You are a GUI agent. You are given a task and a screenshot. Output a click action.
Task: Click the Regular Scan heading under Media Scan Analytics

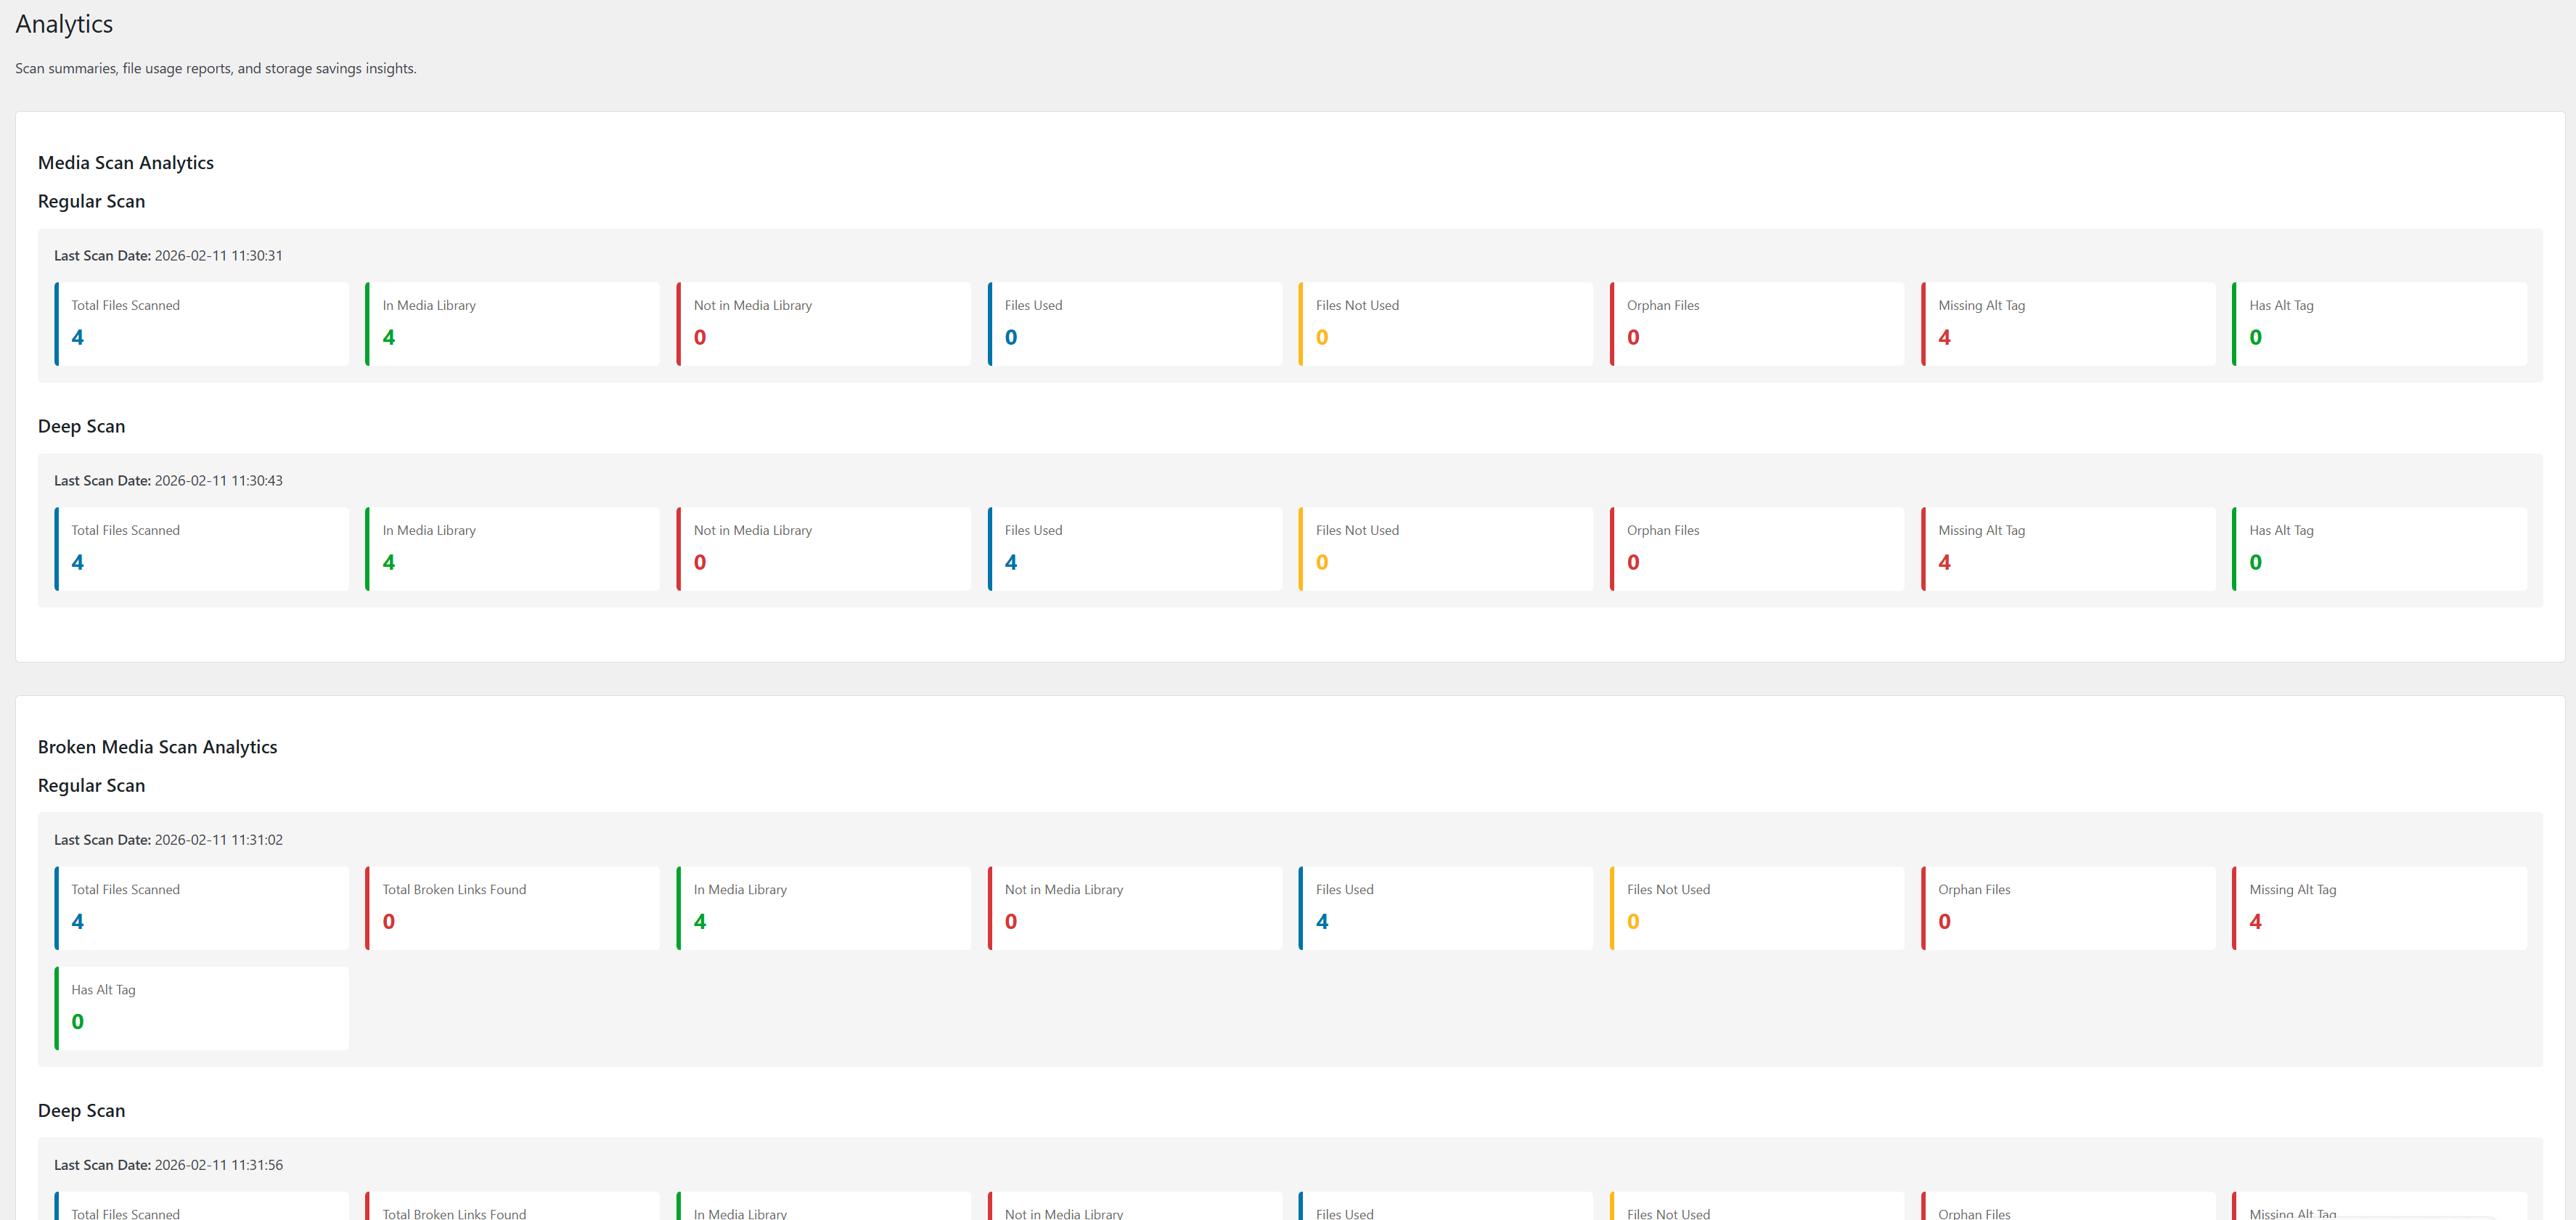tap(91, 201)
